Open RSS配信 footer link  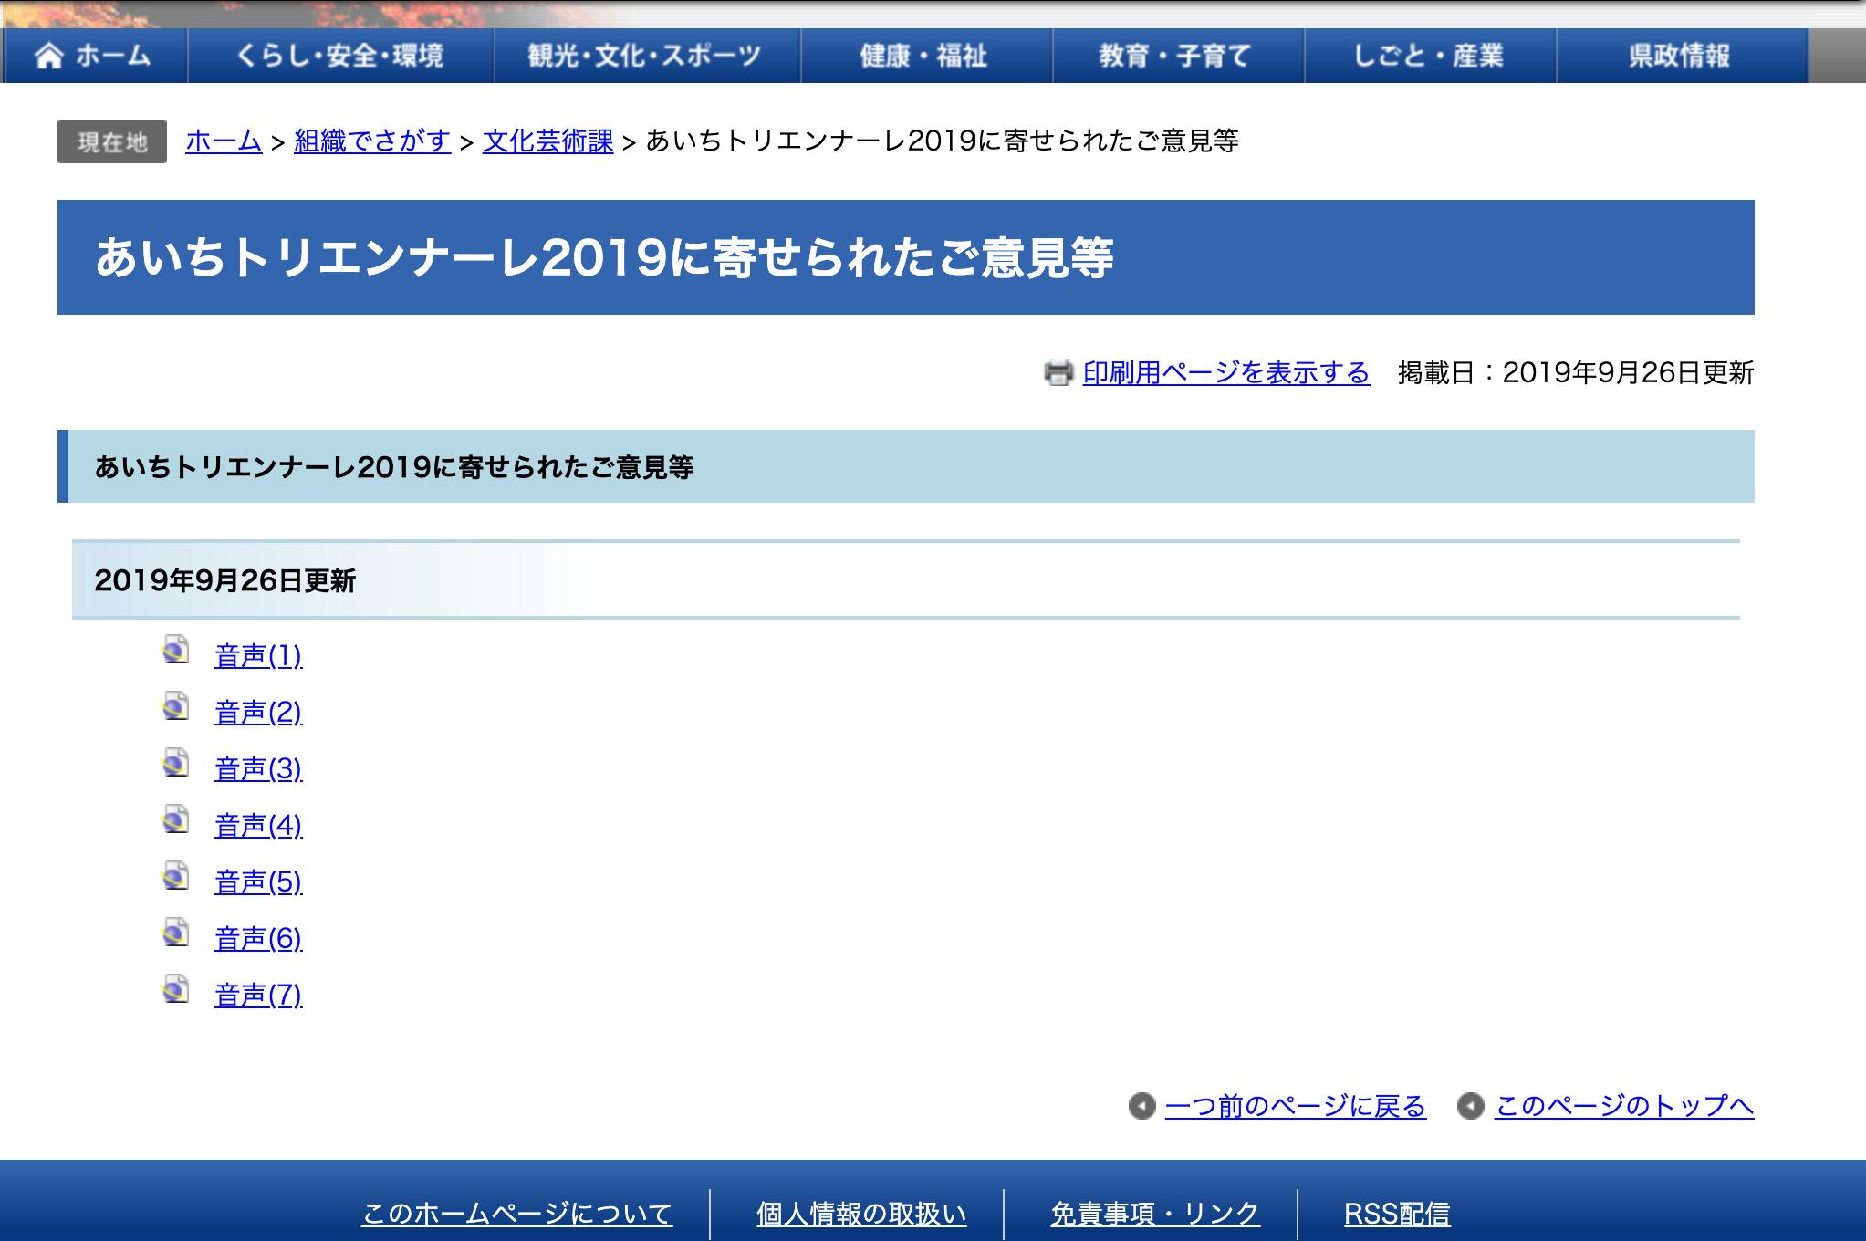[x=1397, y=1214]
